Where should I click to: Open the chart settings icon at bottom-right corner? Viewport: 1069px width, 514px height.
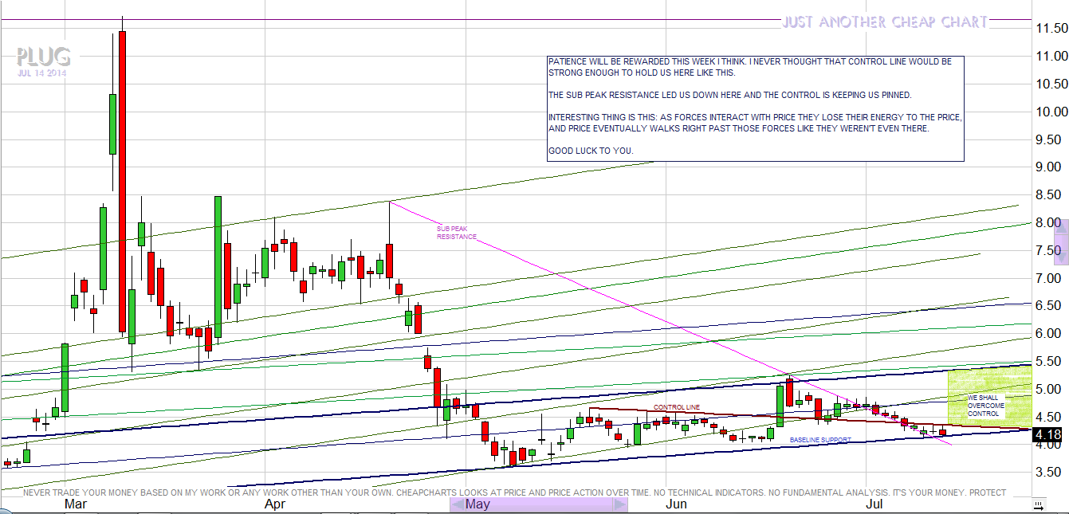pos(1038,505)
